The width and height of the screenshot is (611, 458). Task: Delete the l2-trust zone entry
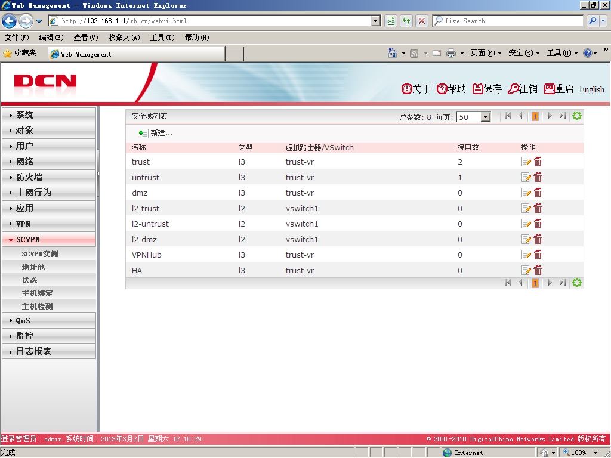click(538, 208)
